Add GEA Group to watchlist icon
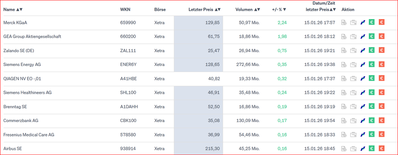The height and width of the screenshot is (155, 398). point(344,37)
